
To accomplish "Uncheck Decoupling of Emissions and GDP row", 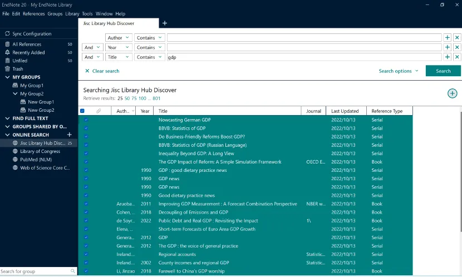I will tap(86, 212).
